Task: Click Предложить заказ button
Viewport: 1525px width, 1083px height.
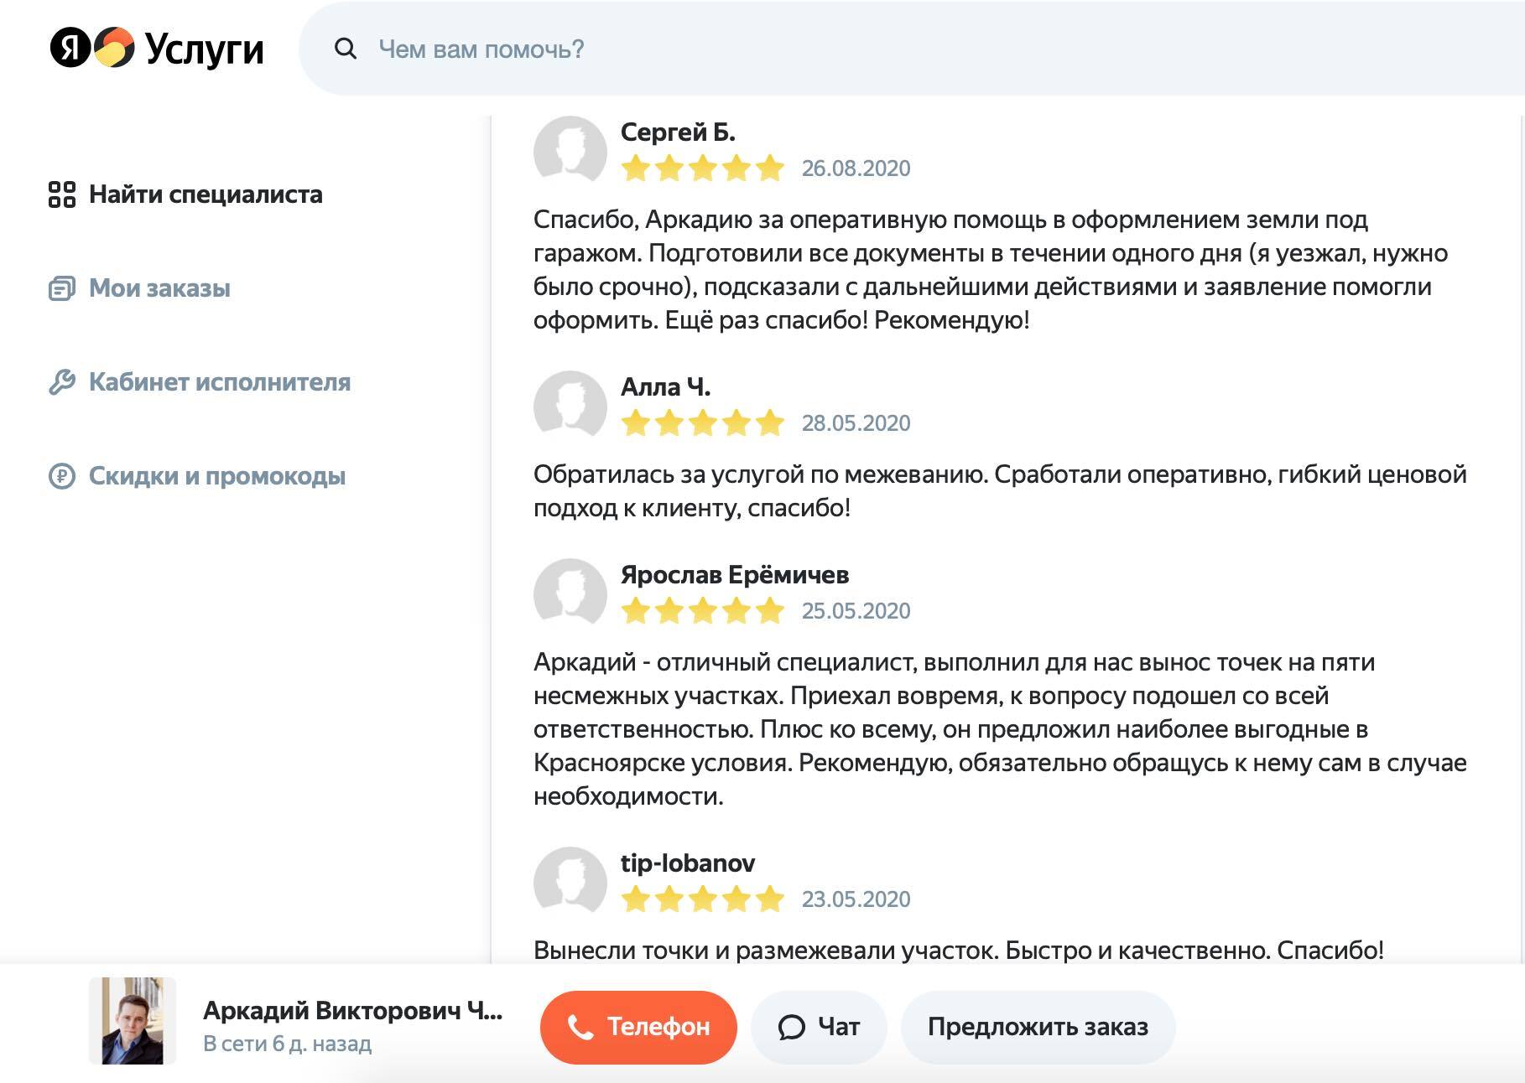Action: click(x=1038, y=1027)
